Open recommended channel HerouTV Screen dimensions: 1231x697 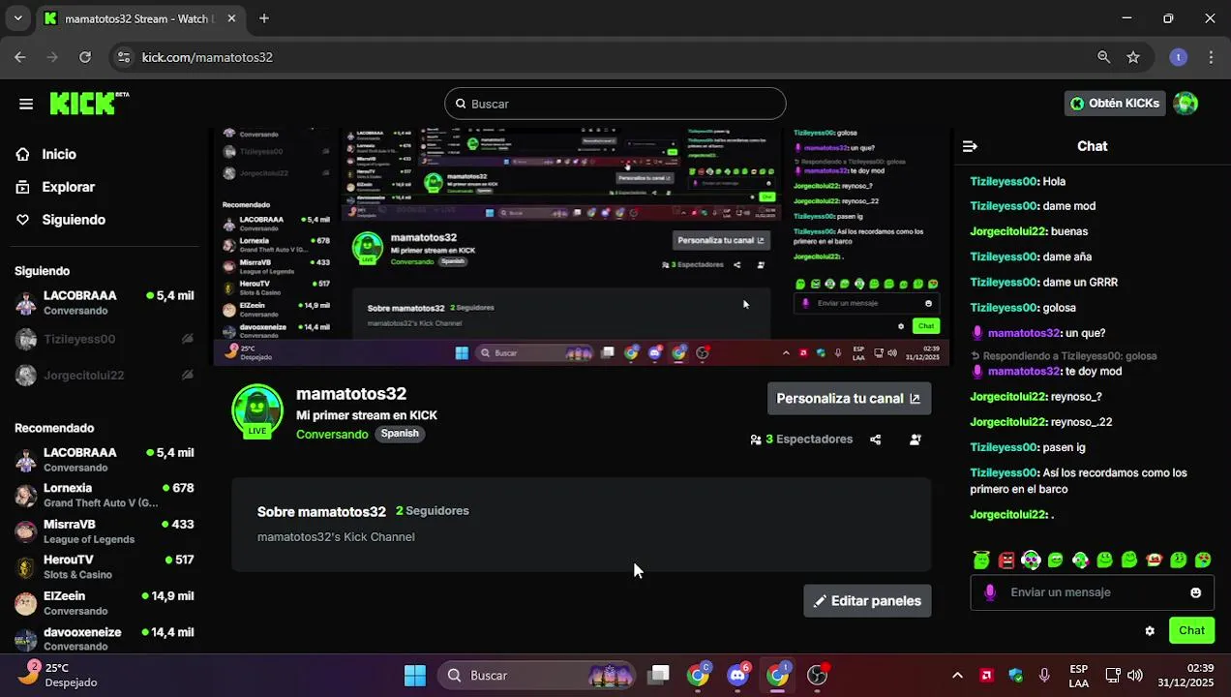click(105, 567)
